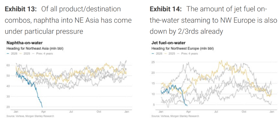Select the Jet fuel-on-water chart title
Viewport: 280px width, 125px height.
[x=168, y=43]
